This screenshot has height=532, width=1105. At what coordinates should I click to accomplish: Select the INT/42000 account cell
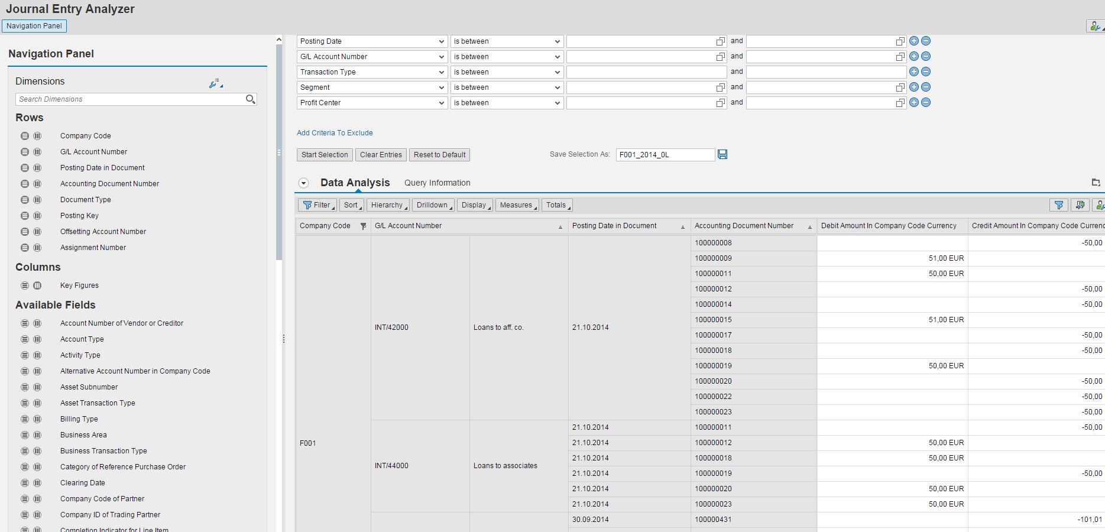420,327
